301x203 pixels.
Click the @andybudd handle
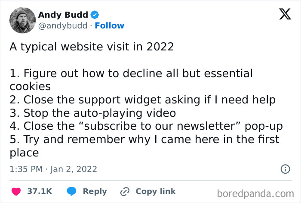pyautogui.click(x=63, y=26)
